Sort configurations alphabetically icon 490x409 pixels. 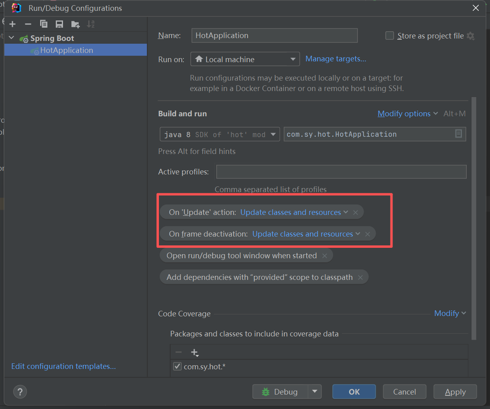[x=91, y=24]
